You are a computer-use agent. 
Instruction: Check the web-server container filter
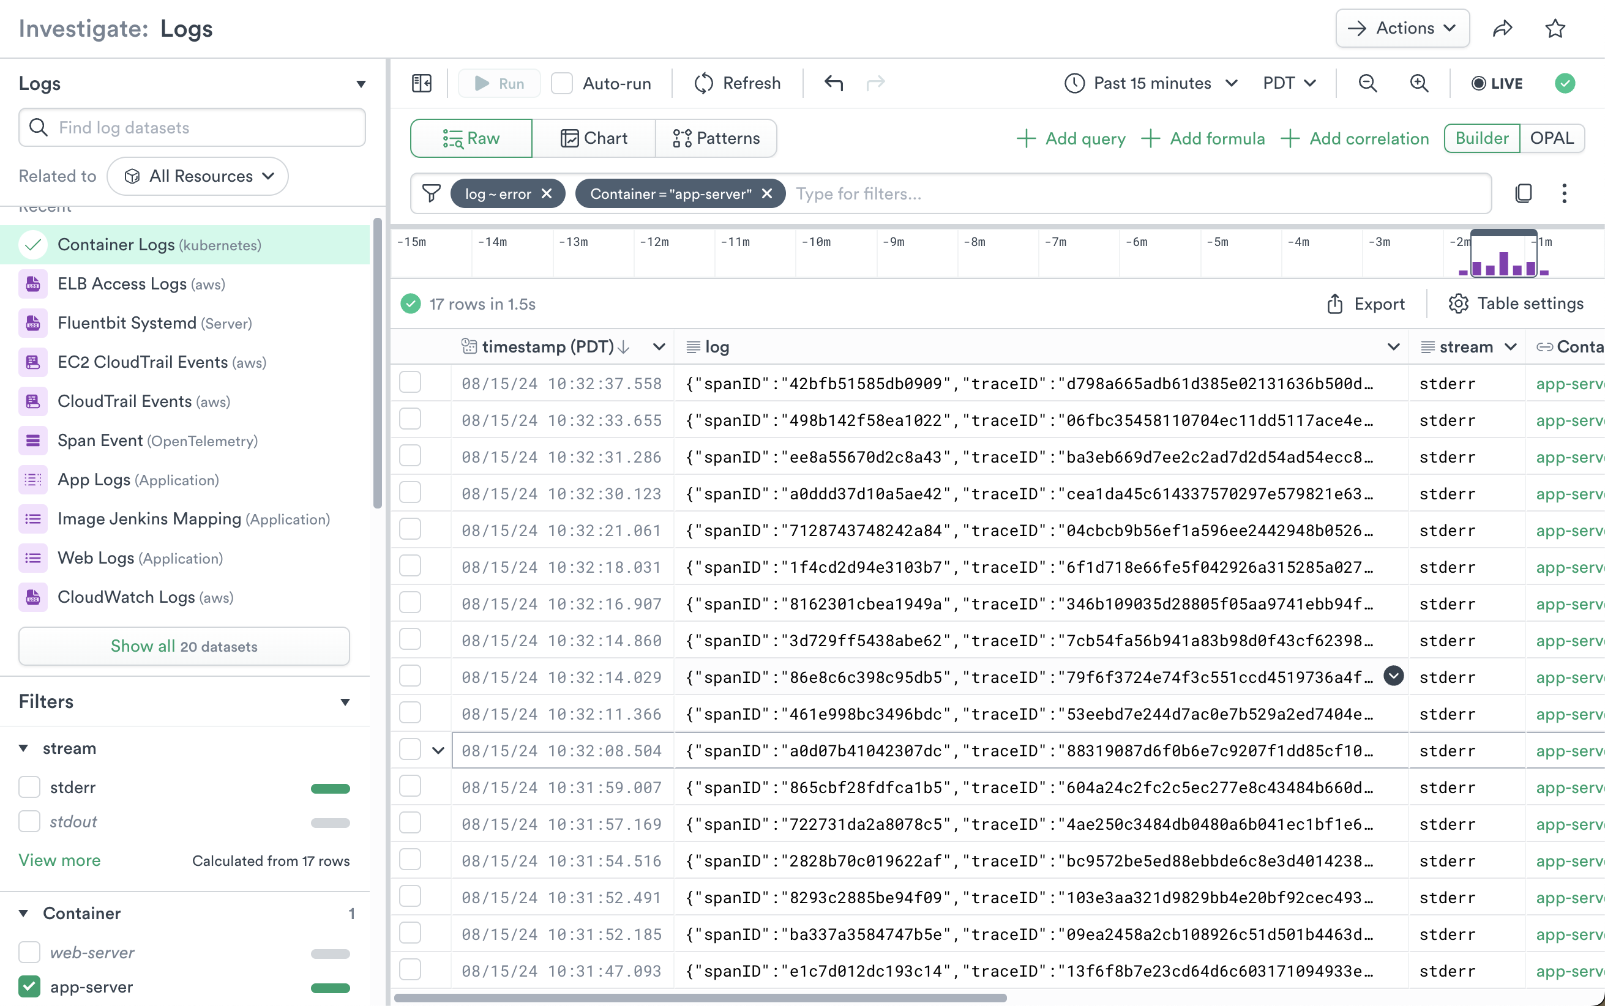click(29, 952)
